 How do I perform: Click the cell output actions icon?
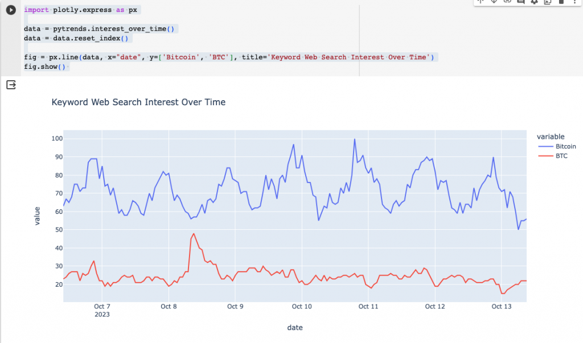click(11, 85)
